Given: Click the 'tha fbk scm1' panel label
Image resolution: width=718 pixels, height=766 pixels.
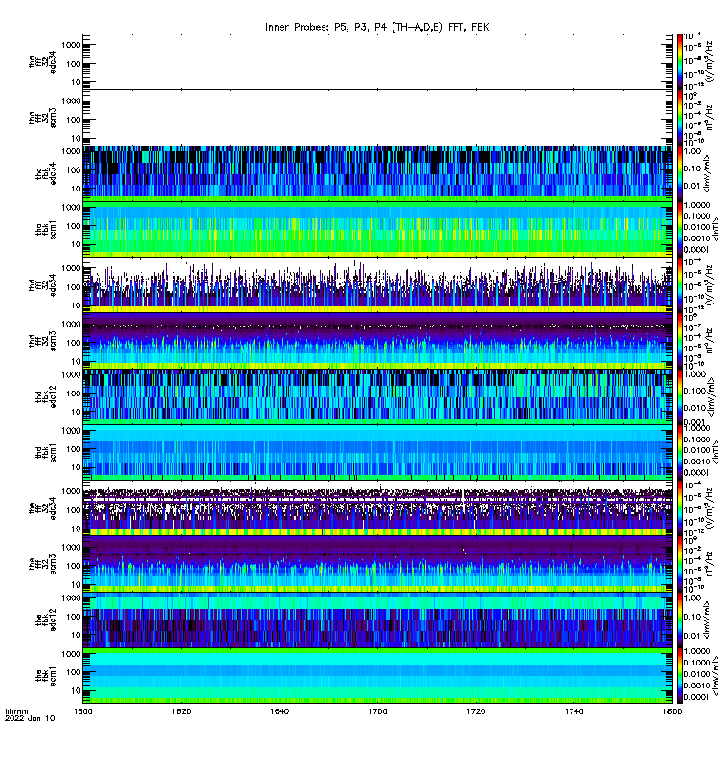Looking at the screenshot, I should pos(45,230).
